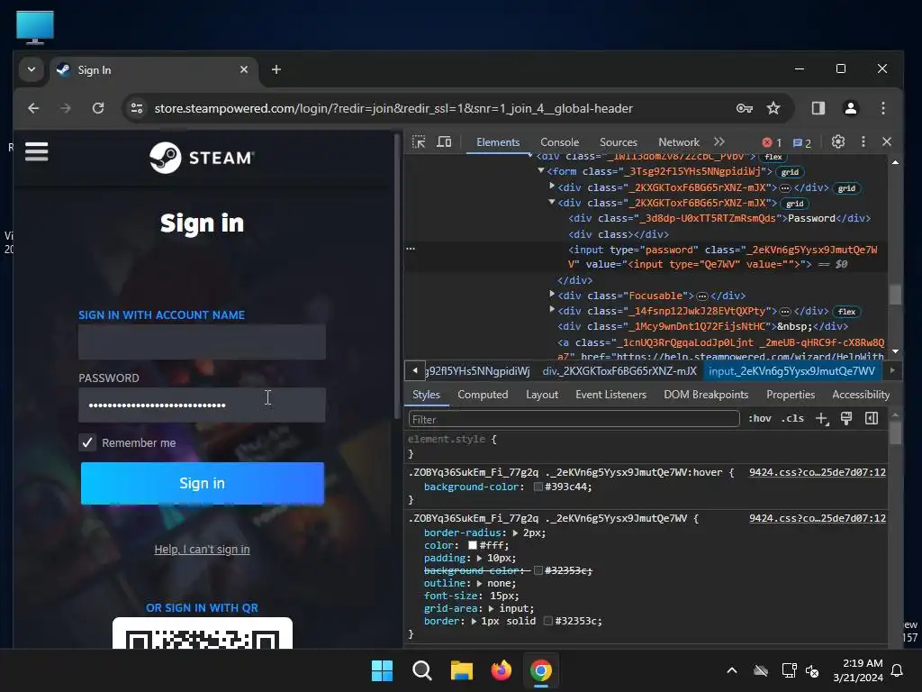Screen dimensions: 922x692
Task: Collapse the second _2KXGKToxF6BG65rXNZ-mJX div
Action: 552,202
